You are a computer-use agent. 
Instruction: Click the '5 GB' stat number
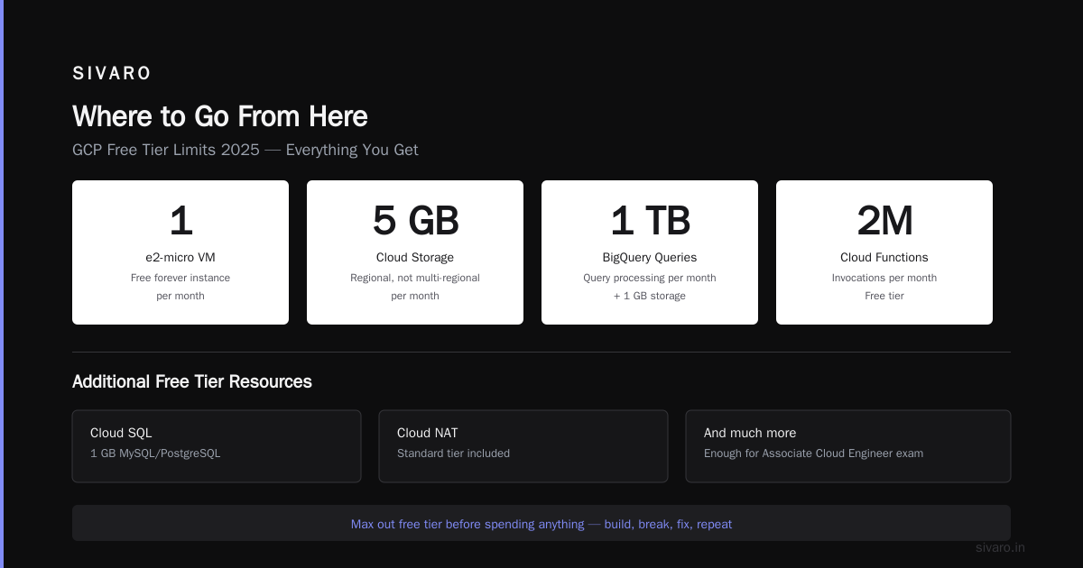pyautogui.click(x=415, y=221)
